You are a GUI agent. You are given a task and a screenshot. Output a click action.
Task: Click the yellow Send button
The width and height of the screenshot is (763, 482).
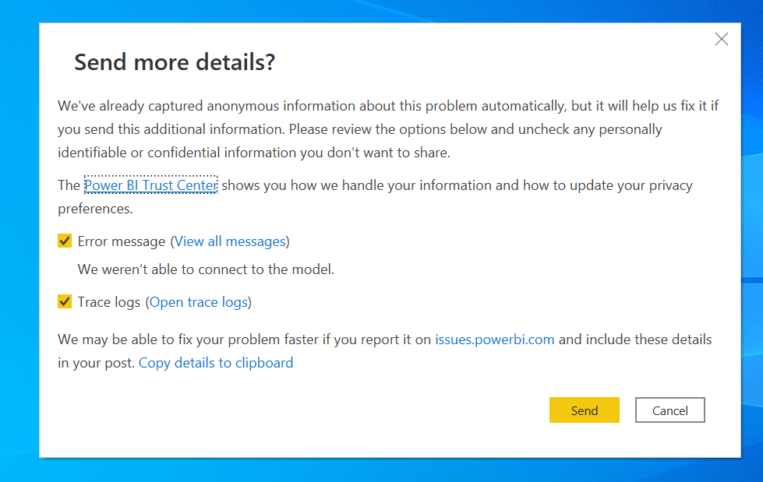(x=584, y=410)
